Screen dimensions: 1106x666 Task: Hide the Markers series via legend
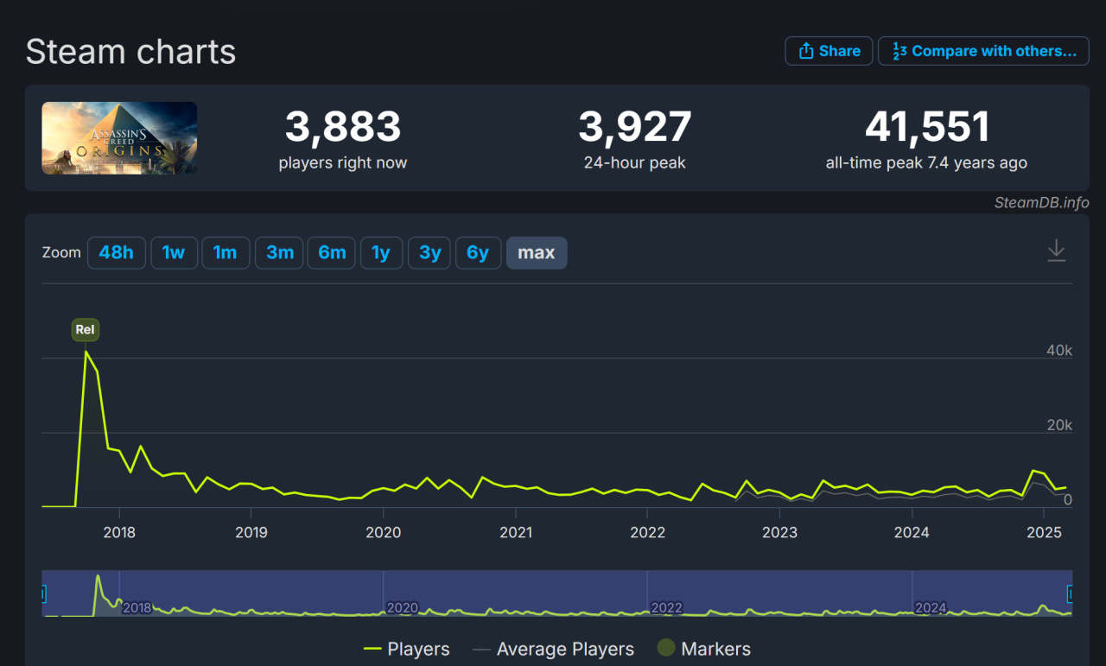tap(703, 649)
